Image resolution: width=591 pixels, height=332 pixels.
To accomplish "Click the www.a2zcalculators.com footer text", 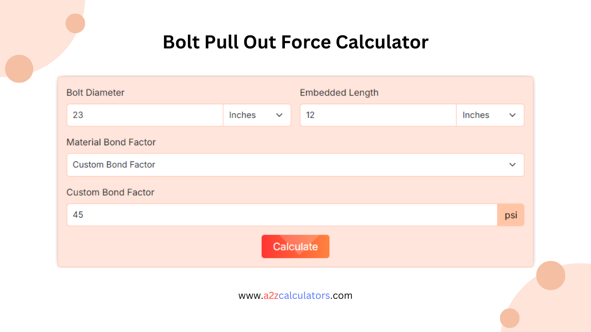I will click(295, 296).
